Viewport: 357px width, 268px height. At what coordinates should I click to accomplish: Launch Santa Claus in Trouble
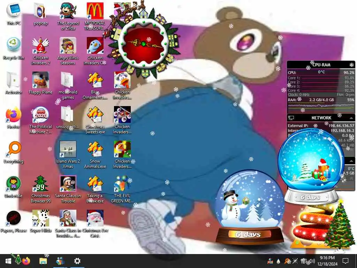click(x=68, y=189)
